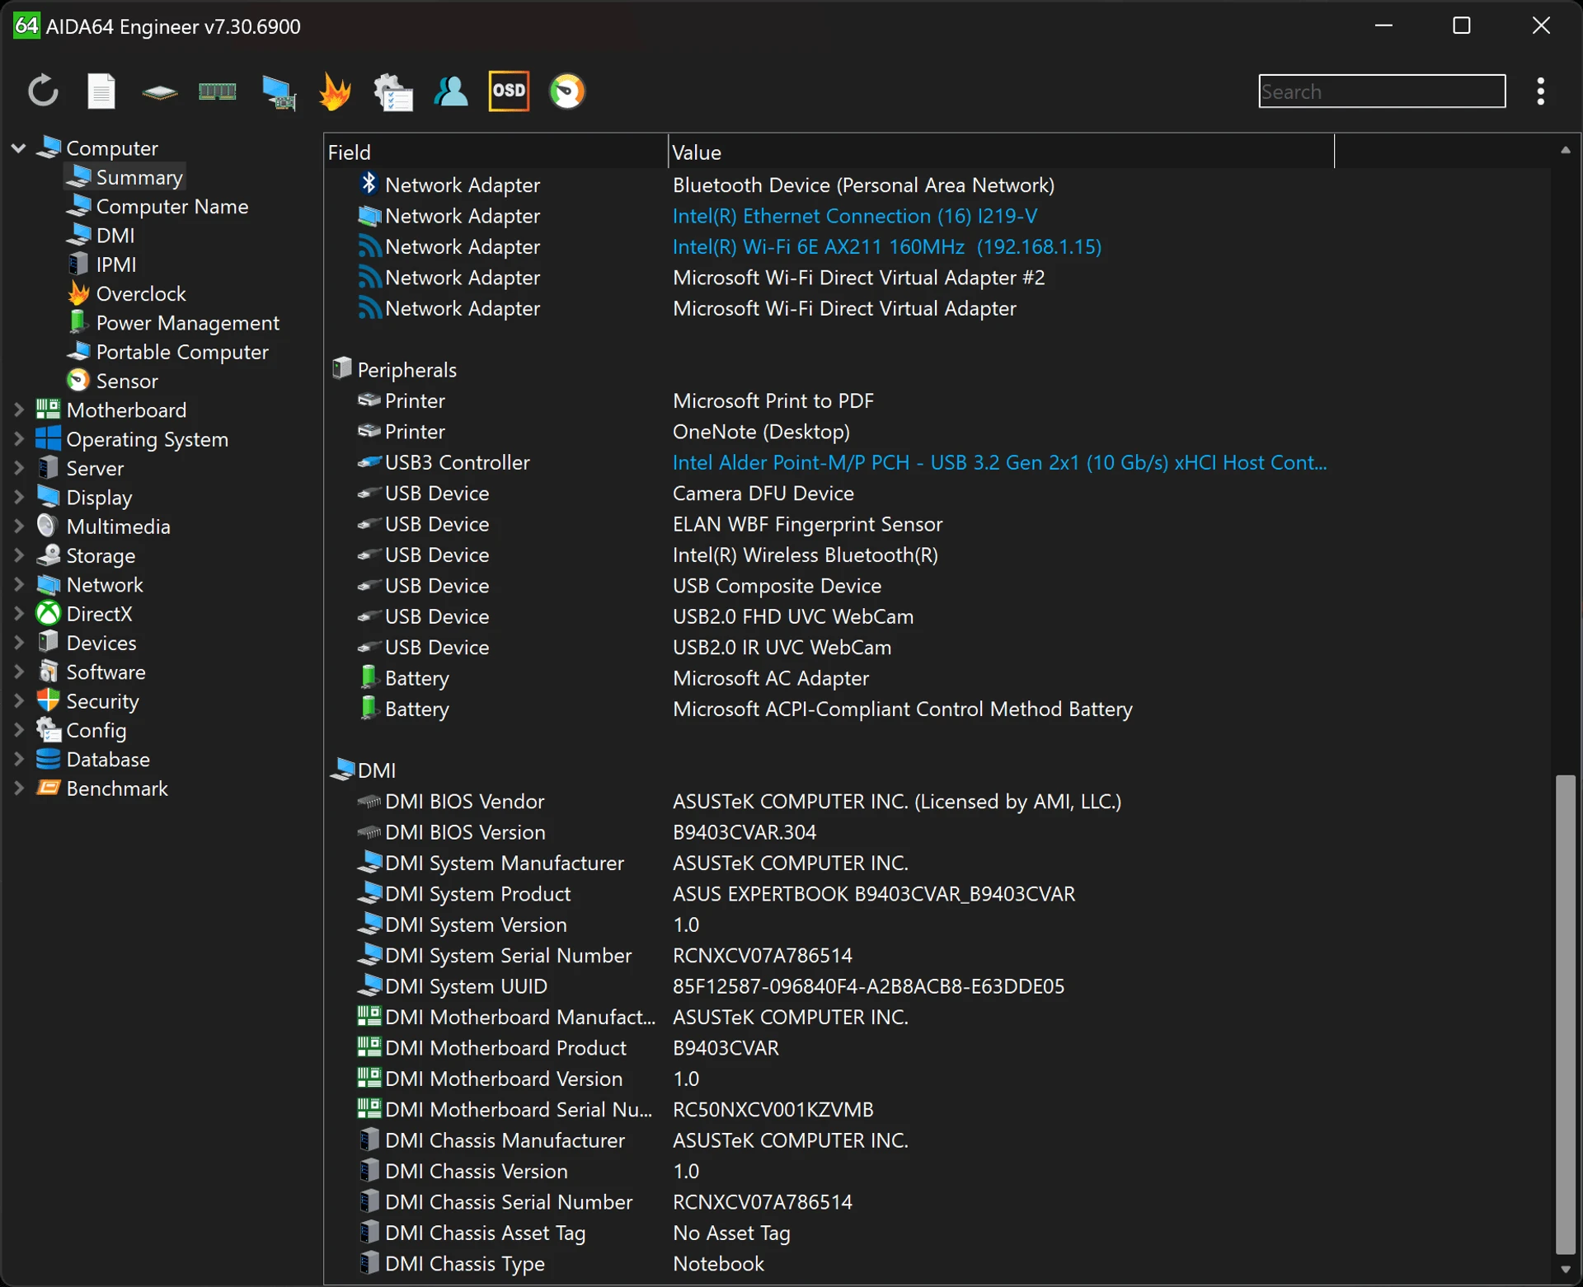1583x1287 pixels.
Task: Open the Overclock tree item
Action: [x=126, y=293]
